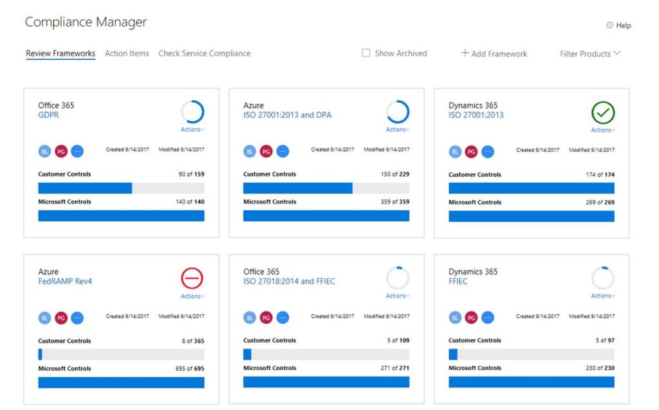Image resolution: width=659 pixels, height=410 pixels.
Task: Click the Add Framework button
Action: pyautogui.click(x=494, y=53)
